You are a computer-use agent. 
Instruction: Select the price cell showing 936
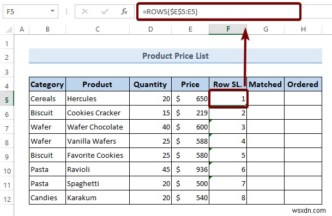pyautogui.click(x=190, y=169)
